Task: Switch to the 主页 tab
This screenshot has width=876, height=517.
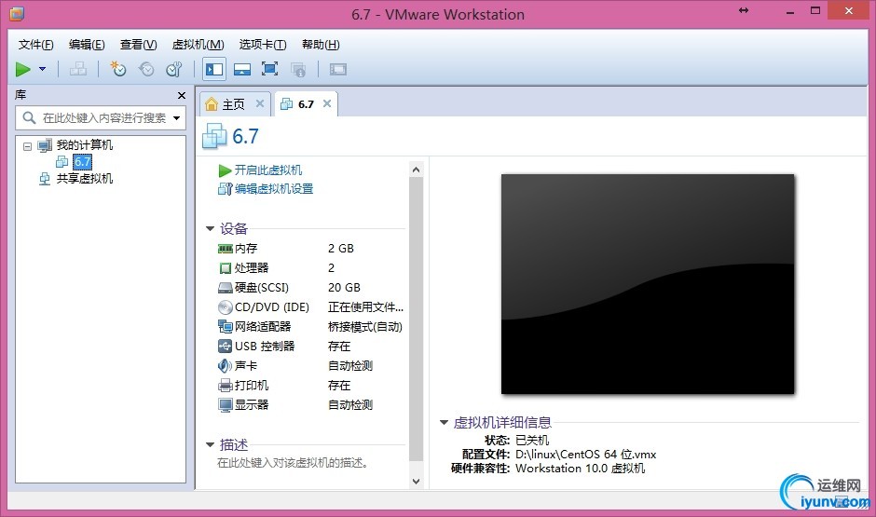Action: tap(234, 104)
